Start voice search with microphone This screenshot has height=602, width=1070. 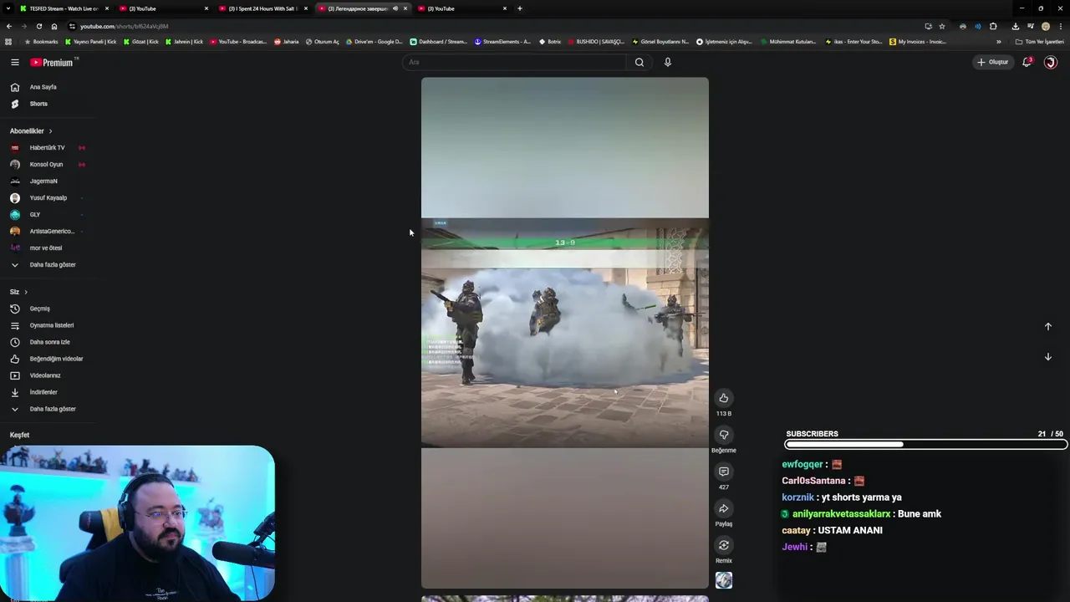[x=668, y=62]
